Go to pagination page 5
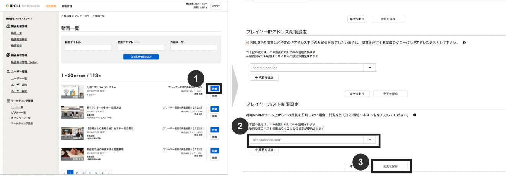The width and height of the screenshot is (506, 176). coord(96,173)
